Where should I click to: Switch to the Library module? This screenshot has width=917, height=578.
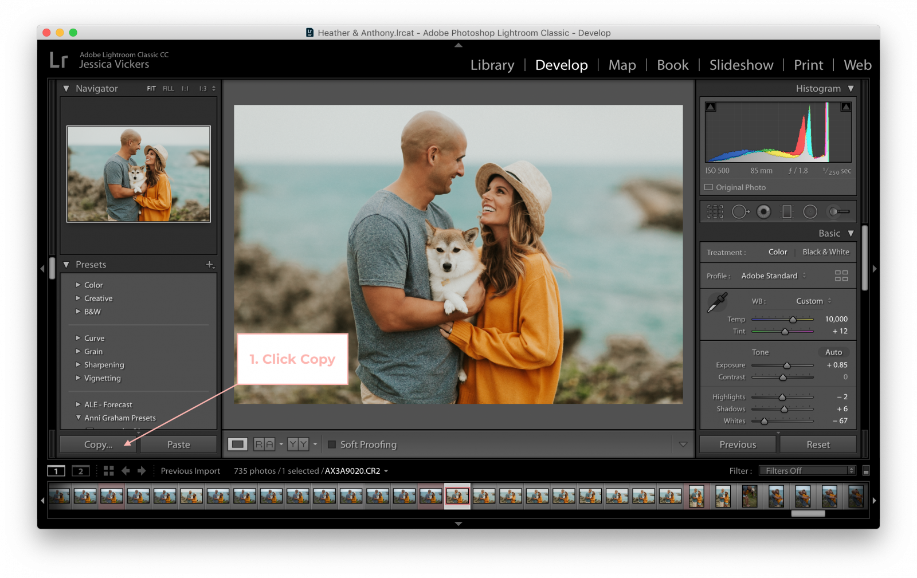[492, 65]
